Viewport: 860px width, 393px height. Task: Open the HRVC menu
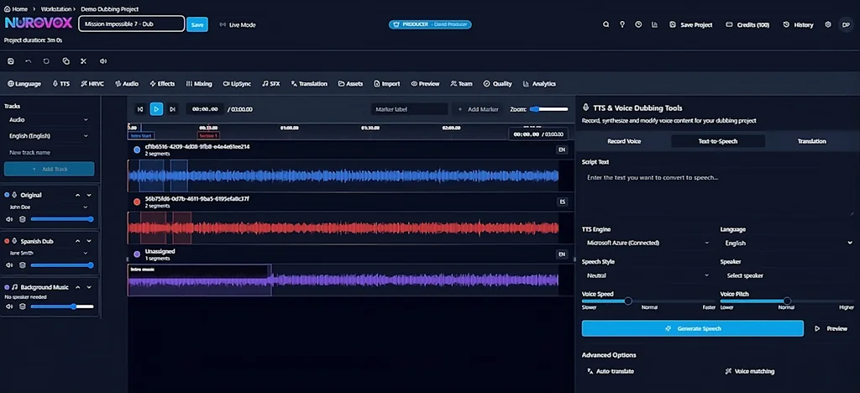pos(92,84)
